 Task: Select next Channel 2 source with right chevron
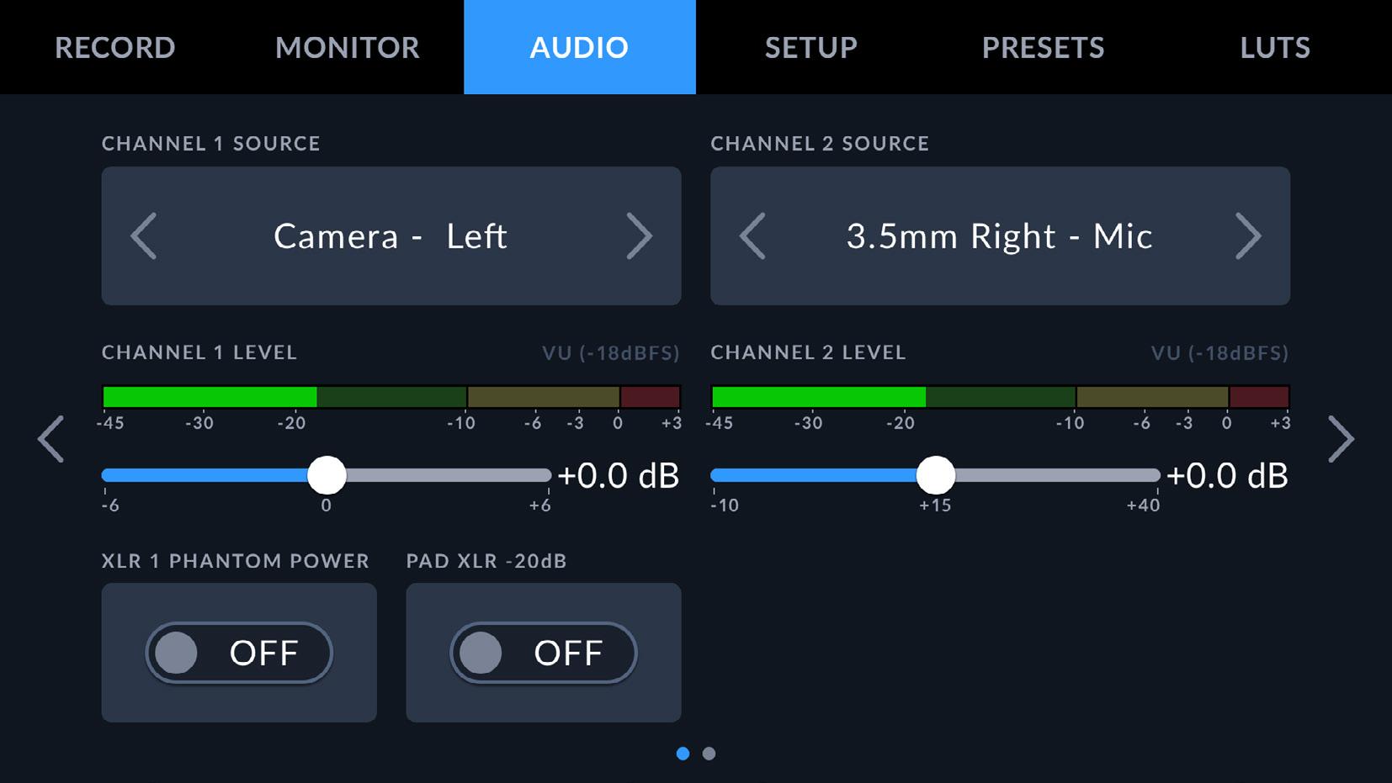(x=1248, y=235)
